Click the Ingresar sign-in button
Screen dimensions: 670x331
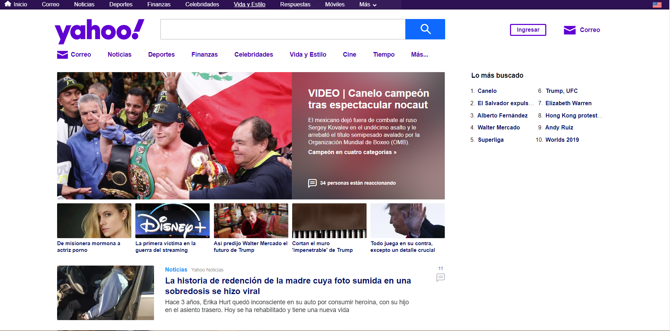(x=528, y=30)
